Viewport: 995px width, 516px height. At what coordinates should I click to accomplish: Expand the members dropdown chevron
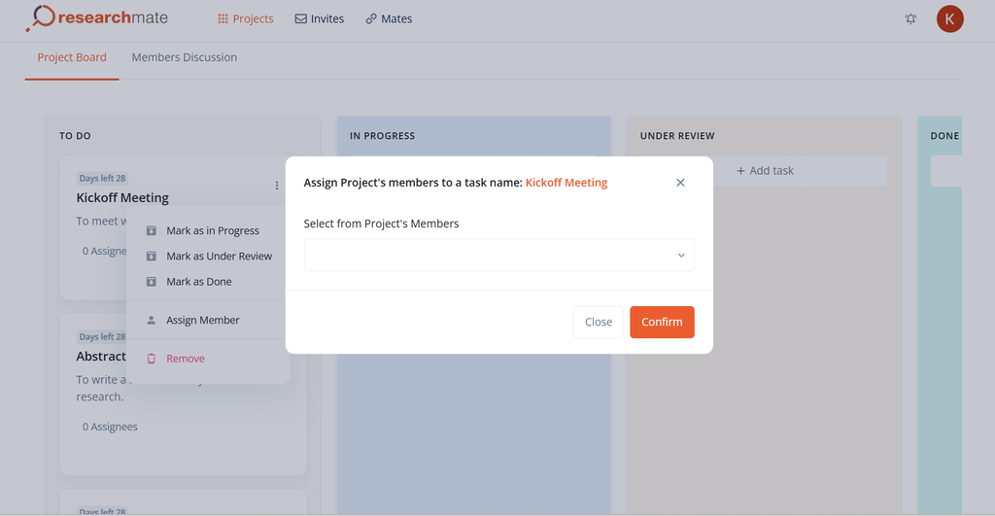point(681,256)
